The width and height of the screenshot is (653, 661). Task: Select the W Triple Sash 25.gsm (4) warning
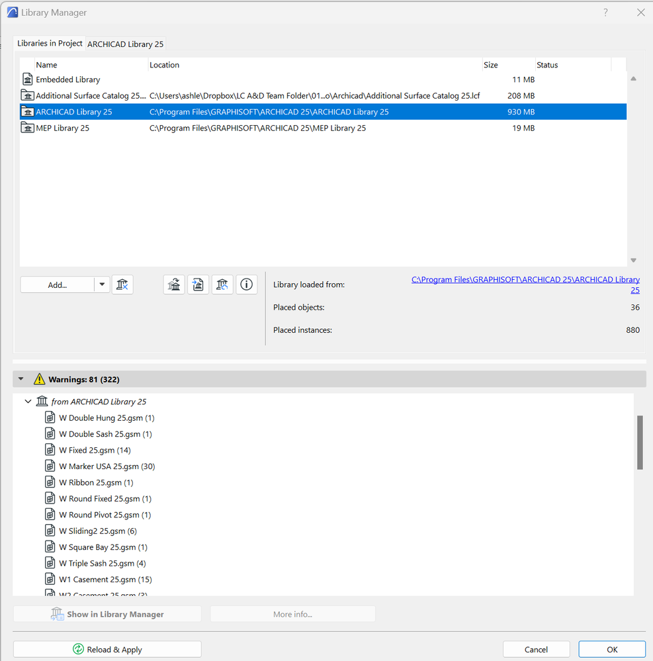[x=103, y=563]
